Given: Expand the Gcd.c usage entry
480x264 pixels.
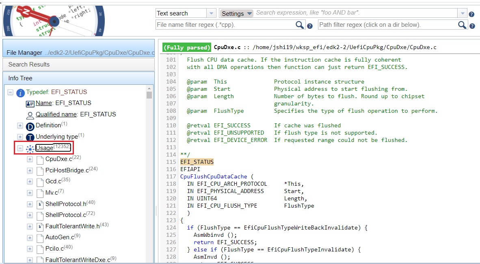Looking at the screenshot, I should coord(30,182).
